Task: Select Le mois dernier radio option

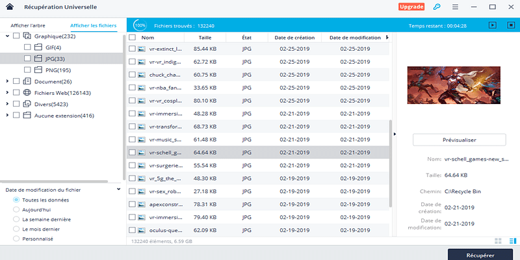Action: [x=16, y=229]
